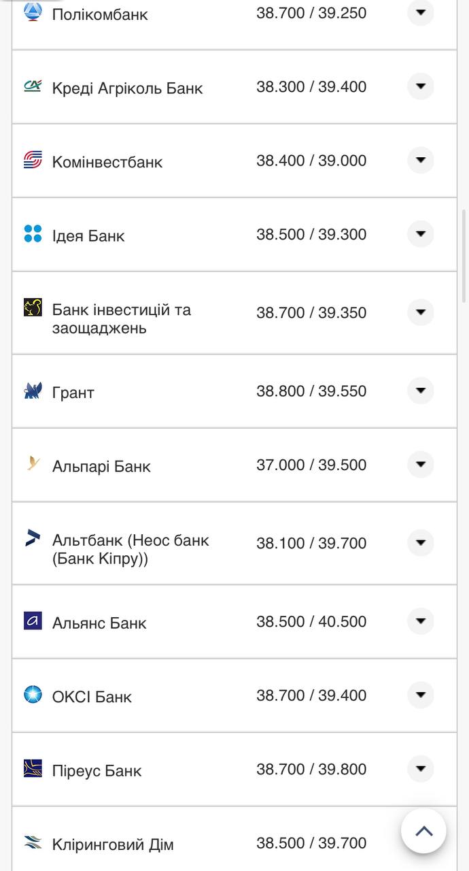469x871 pixels.
Task: Open the Комінвестбанк bank name link
Action: 107,162
